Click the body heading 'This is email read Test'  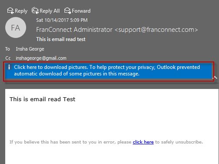point(42,99)
